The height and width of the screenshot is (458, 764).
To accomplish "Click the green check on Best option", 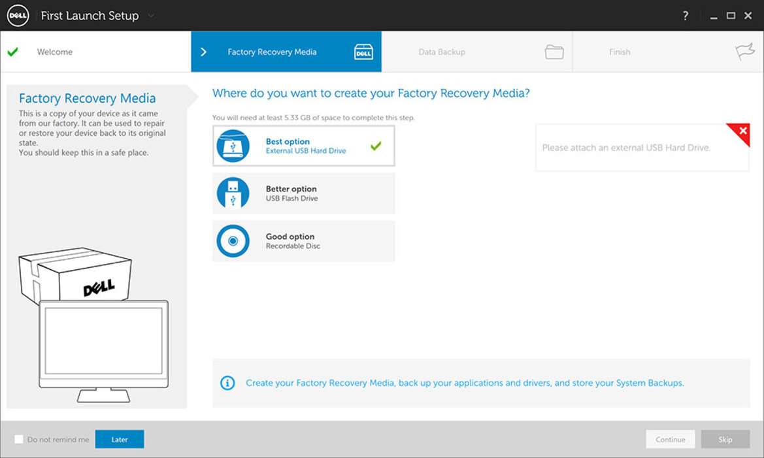I will click(x=376, y=146).
